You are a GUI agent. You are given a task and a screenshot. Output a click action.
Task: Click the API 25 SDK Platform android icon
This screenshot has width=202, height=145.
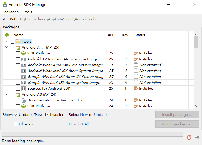tap(24, 53)
